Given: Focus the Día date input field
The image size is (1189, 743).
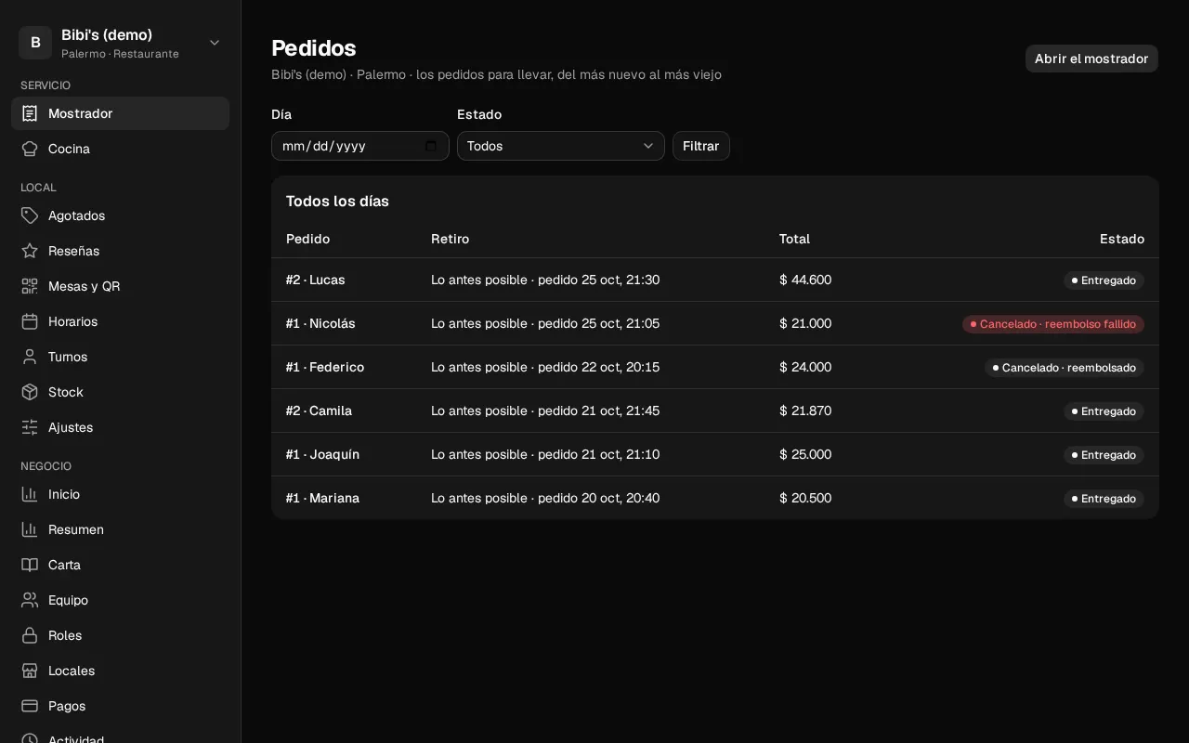Looking at the screenshot, I should tap(360, 146).
